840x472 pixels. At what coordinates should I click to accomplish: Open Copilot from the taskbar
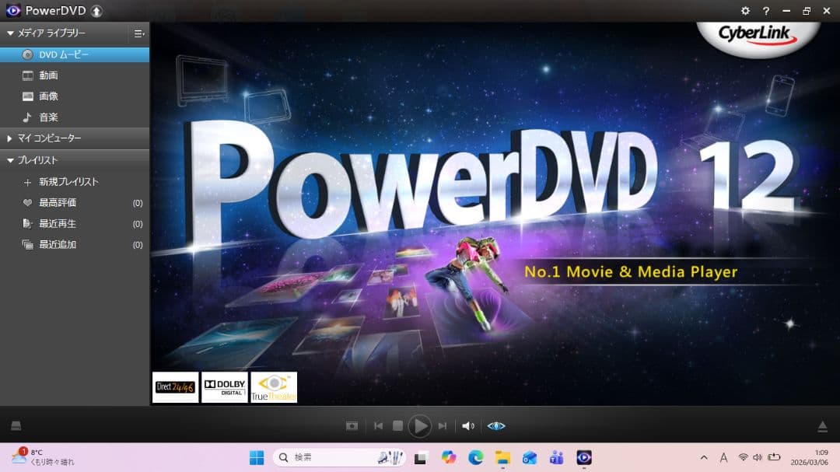click(x=449, y=457)
